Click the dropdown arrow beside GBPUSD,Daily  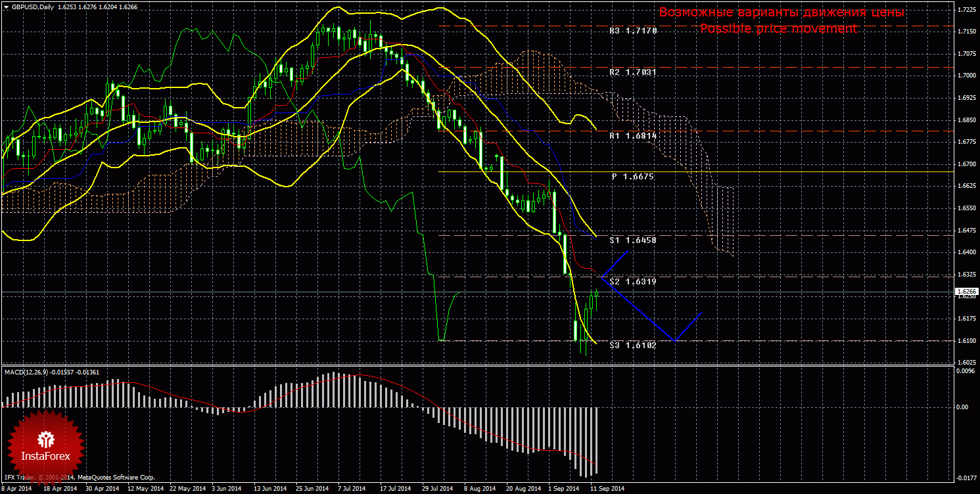pyautogui.click(x=5, y=7)
